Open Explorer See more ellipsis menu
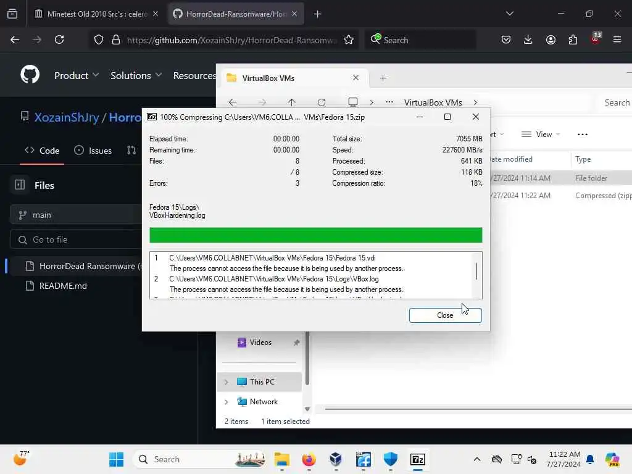 pos(583,134)
